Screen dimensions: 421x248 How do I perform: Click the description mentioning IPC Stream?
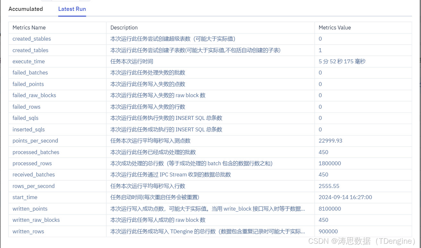(171, 175)
